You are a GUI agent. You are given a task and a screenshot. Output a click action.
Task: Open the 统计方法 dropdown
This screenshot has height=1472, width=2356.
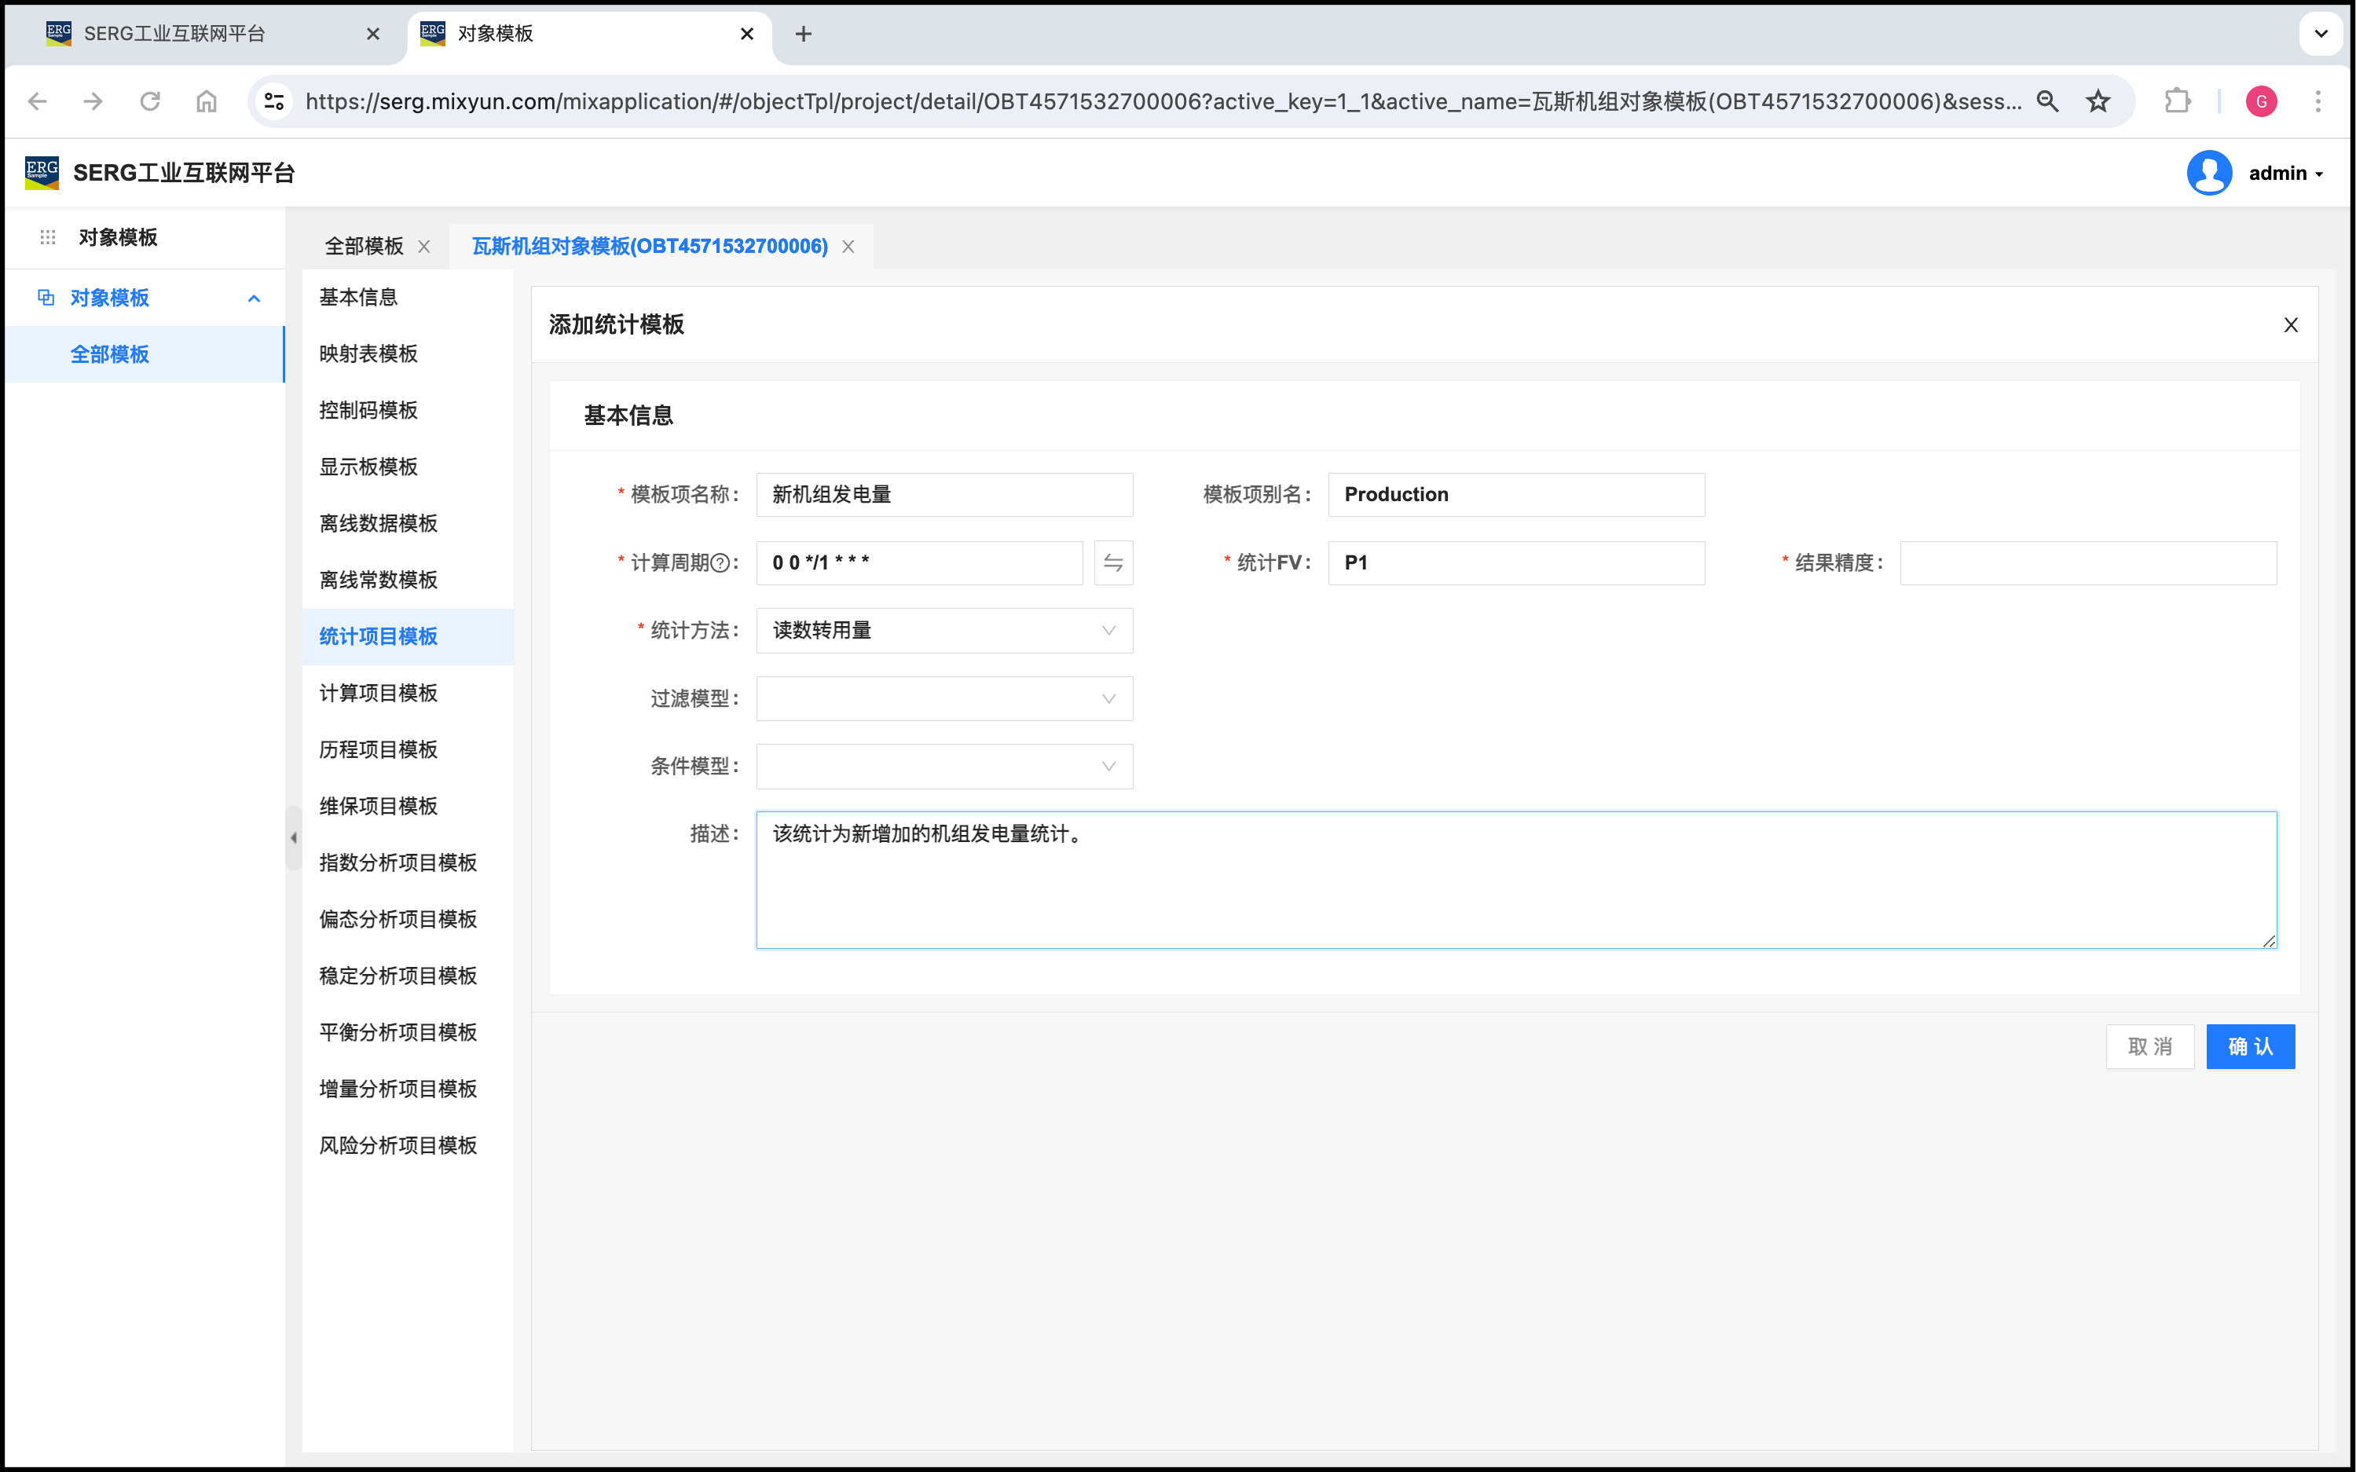coord(943,631)
